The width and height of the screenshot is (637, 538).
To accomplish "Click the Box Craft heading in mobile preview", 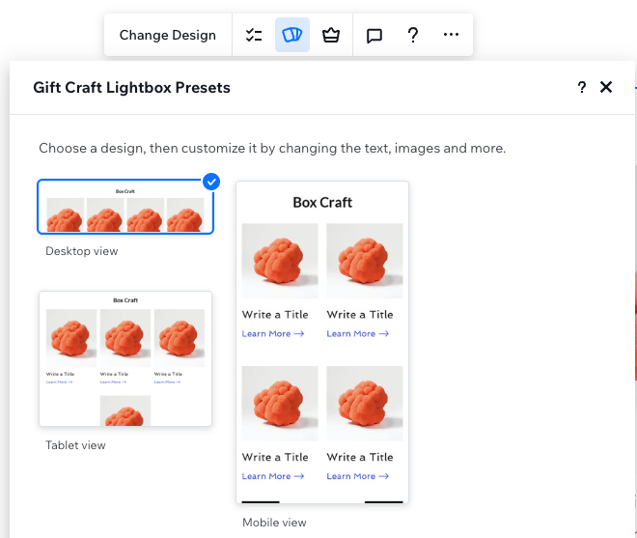I will click(322, 203).
